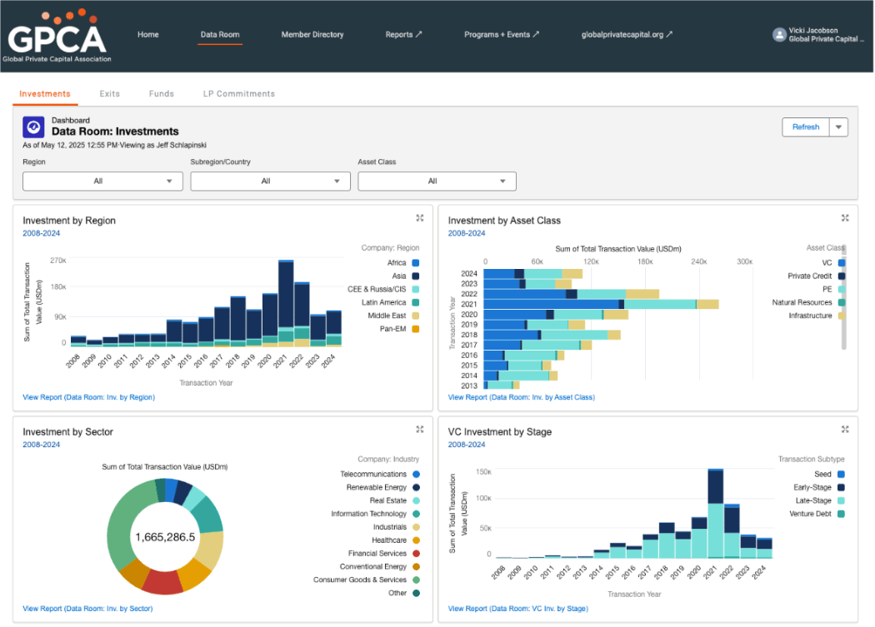Switch to the LP Commitments tab
Screen dimensions: 875x627
[x=239, y=94]
